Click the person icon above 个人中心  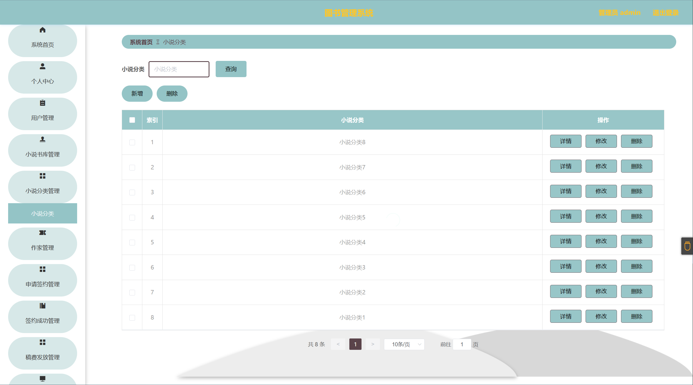click(x=42, y=66)
